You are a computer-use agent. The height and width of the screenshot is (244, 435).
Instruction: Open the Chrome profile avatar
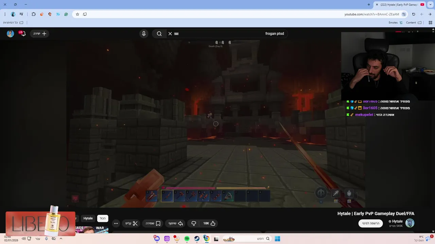tap(13, 14)
